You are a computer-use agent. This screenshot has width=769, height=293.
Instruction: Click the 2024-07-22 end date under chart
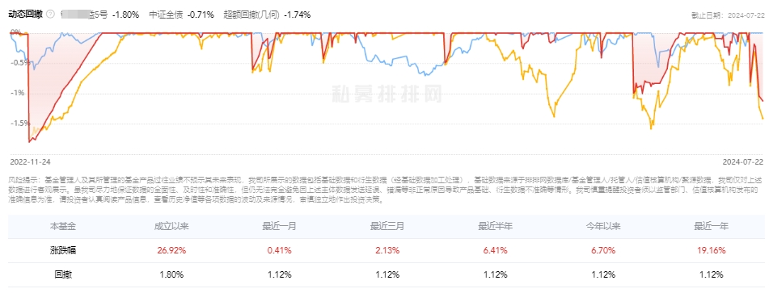coord(743,161)
